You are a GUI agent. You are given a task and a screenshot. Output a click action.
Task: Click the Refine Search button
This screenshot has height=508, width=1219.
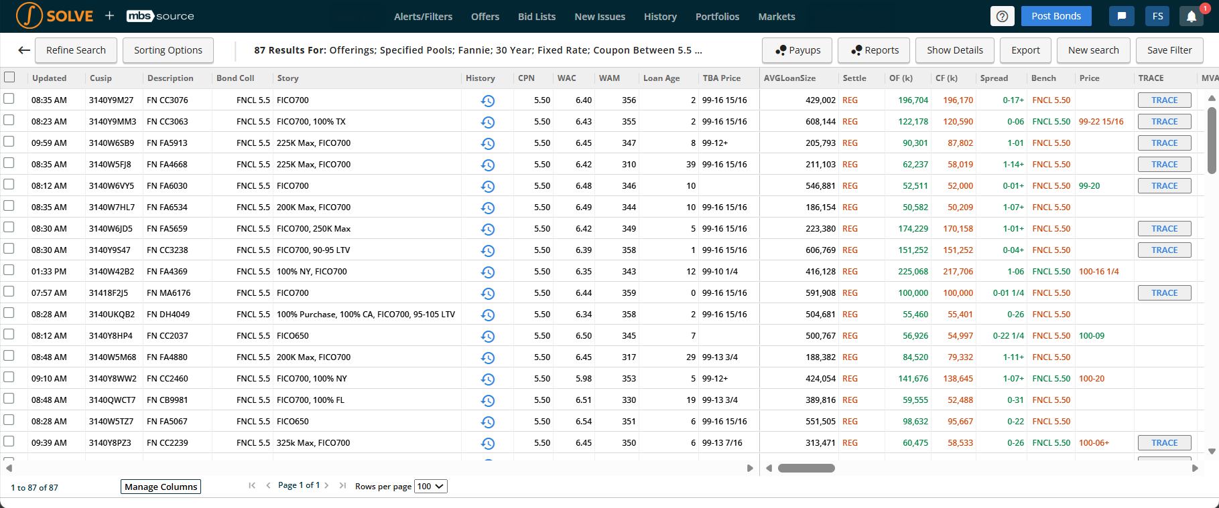point(76,50)
